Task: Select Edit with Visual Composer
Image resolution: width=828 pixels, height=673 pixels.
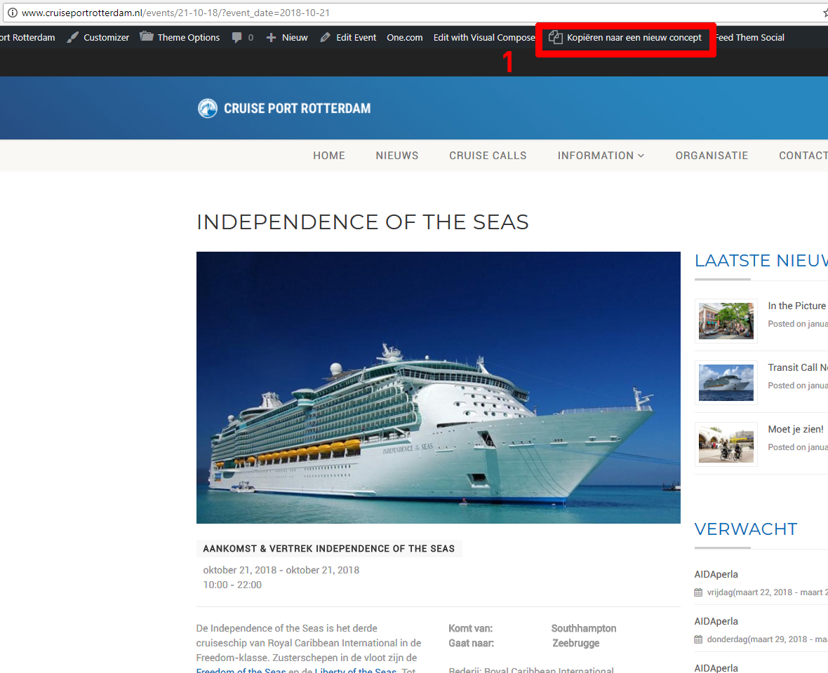Action: (x=484, y=37)
